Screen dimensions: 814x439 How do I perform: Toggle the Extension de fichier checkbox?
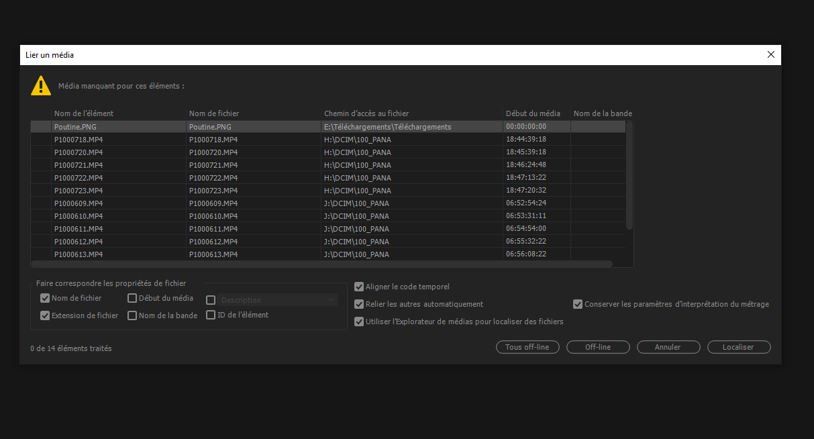(45, 315)
